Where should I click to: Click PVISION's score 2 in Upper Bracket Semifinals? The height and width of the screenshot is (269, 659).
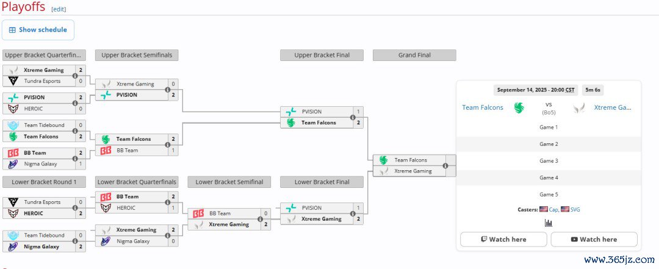tap(173, 95)
